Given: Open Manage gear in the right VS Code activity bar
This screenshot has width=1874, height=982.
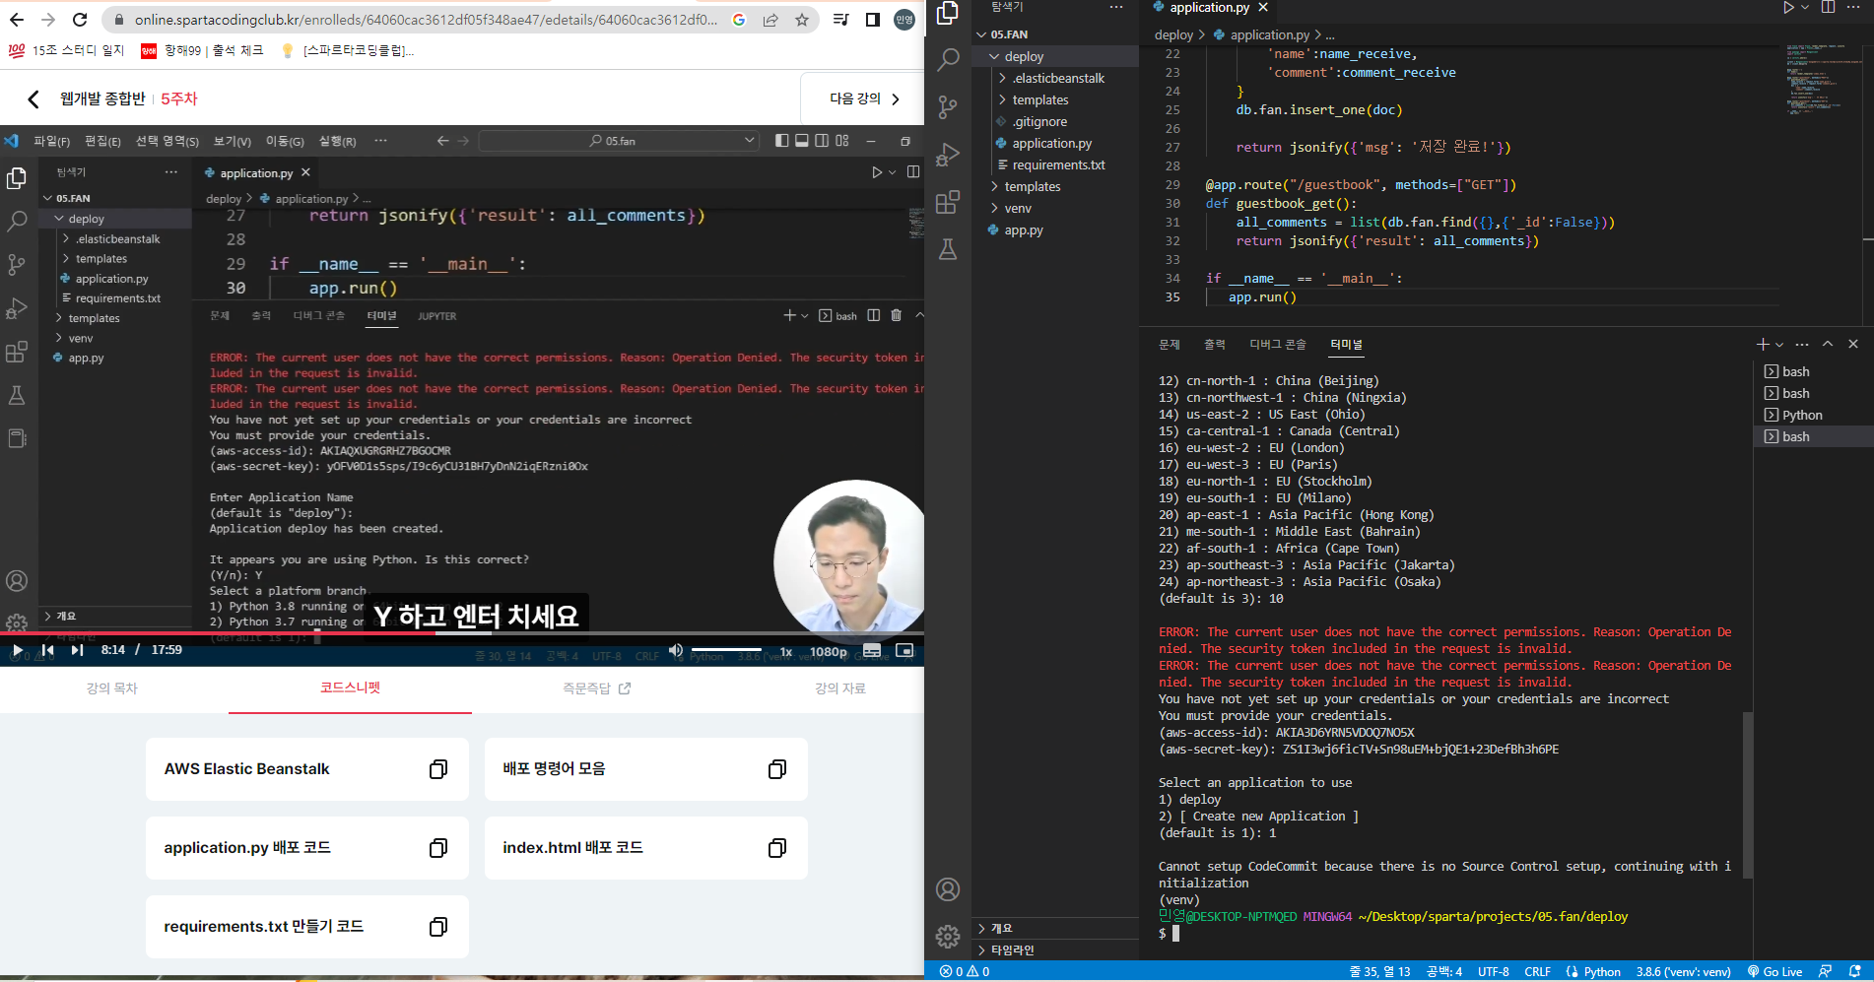Looking at the screenshot, I should (x=948, y=936).
